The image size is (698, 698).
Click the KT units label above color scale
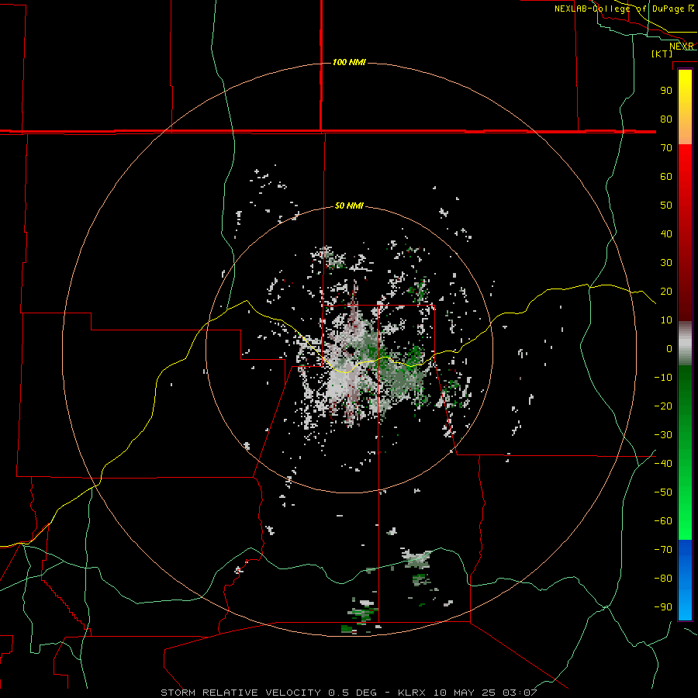(662, 54)
